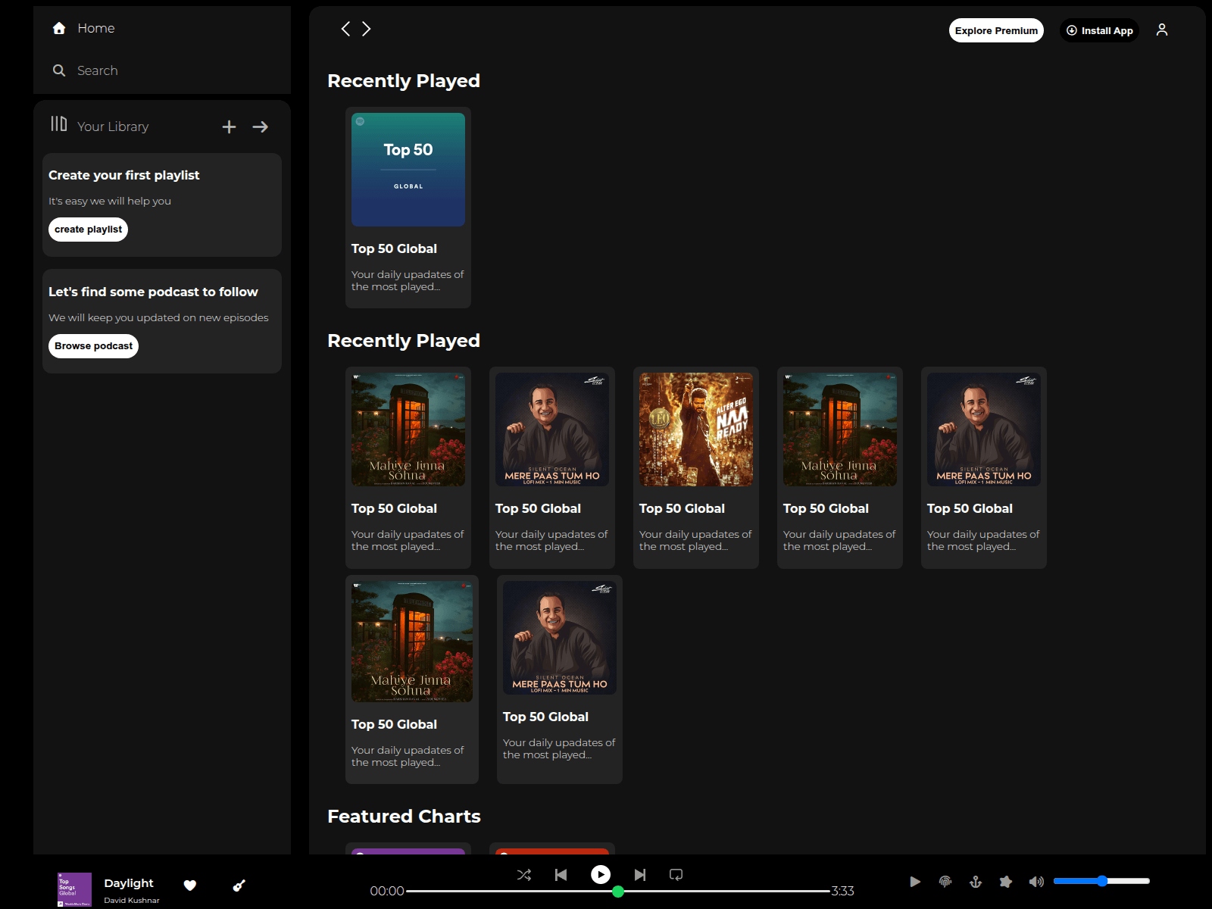This screenshot has height=909, width=1212.
Task: Add new item with library plus icon
Action: click(x=229, y=127)
